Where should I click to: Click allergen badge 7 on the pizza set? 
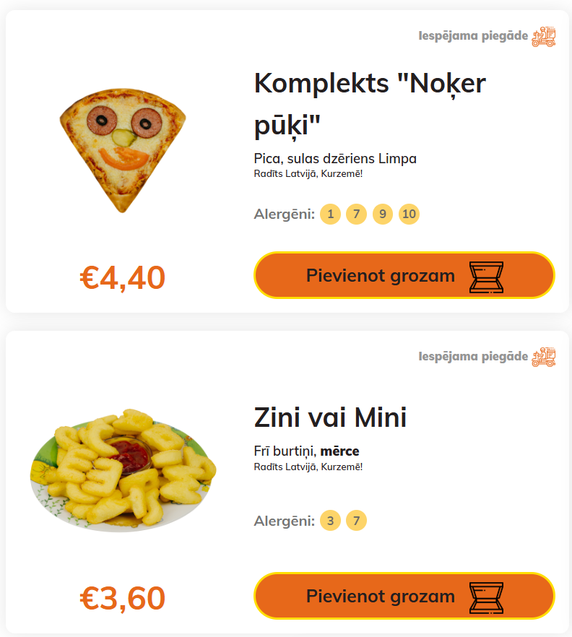click(356, 214)
